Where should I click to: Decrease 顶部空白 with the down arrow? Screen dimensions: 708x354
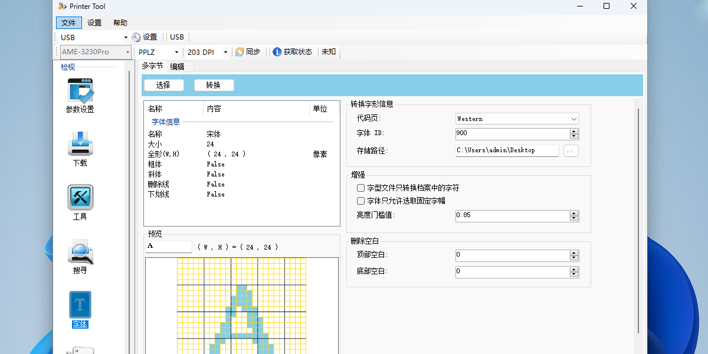[x=574, y=258]
